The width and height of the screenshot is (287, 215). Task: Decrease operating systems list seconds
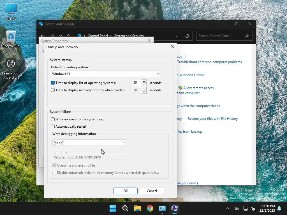[144, 84]
